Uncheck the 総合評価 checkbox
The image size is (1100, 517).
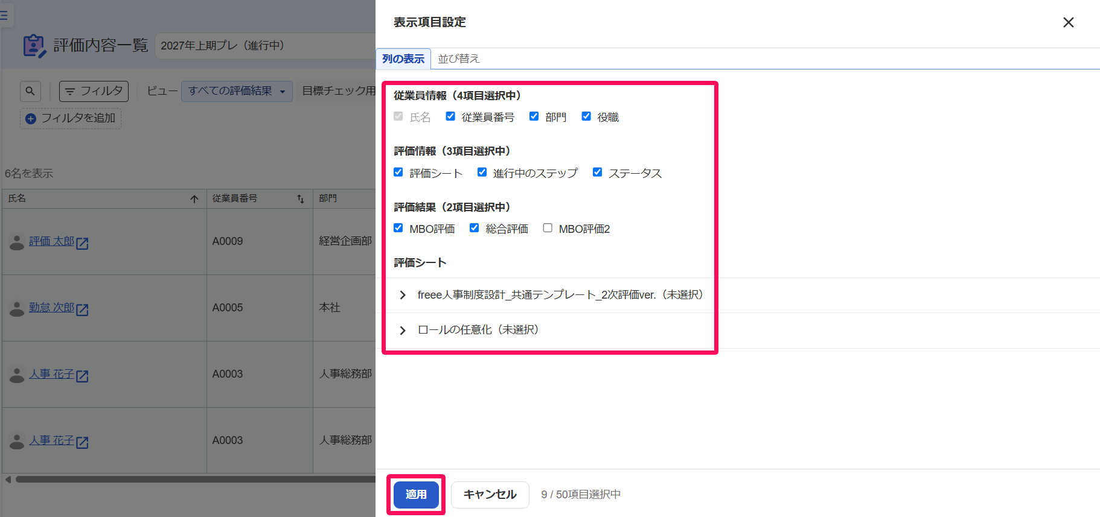click(475, 228)
